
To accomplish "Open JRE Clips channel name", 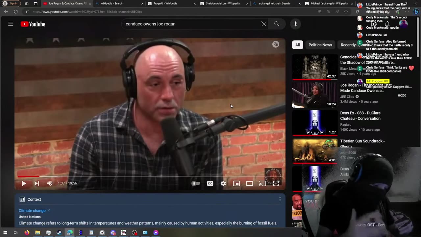I will coord(347,97).
